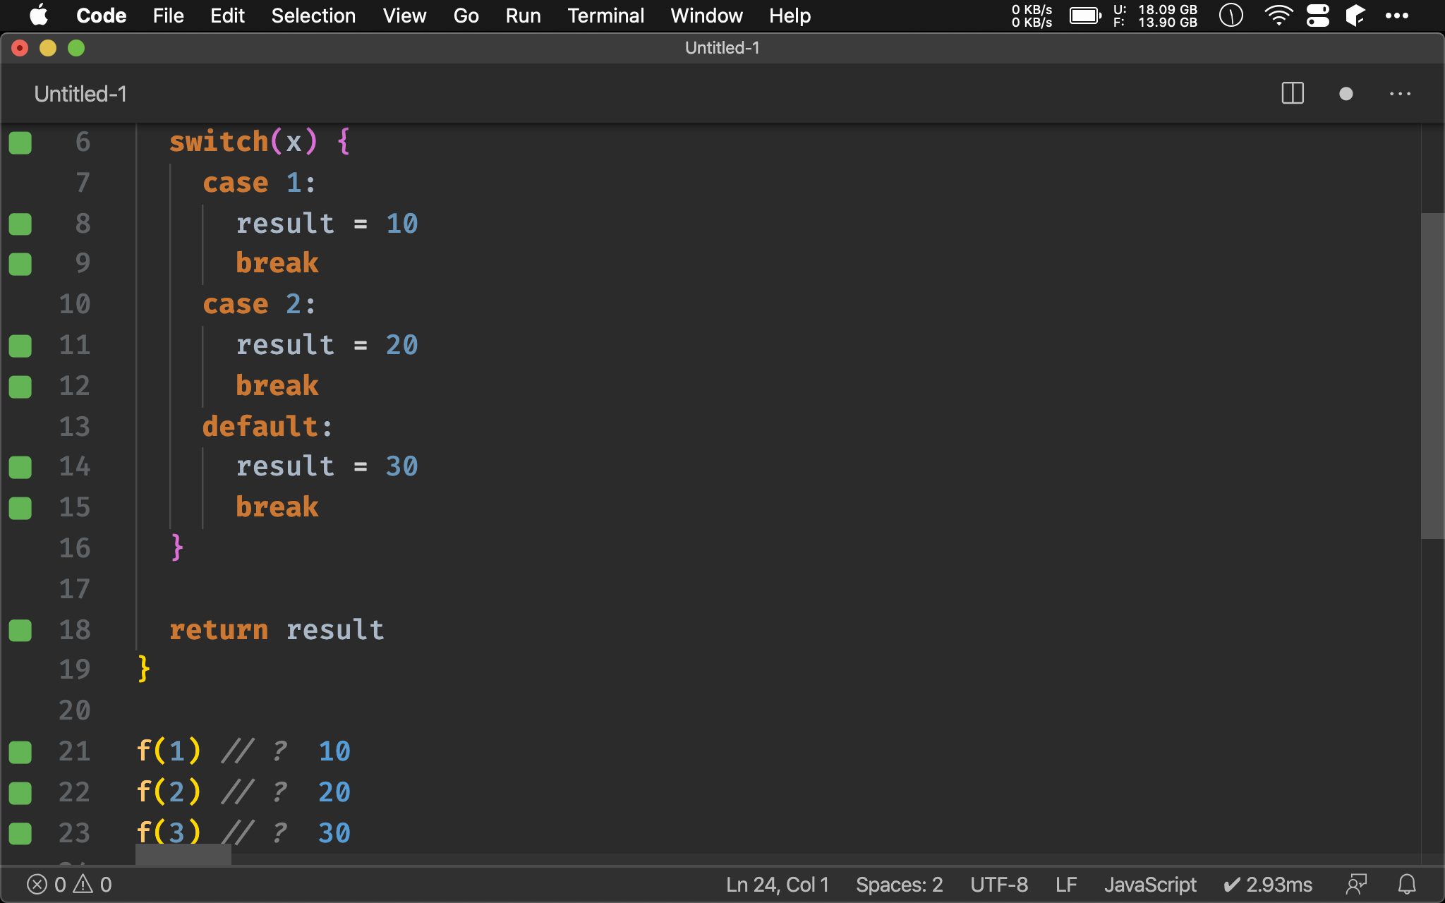
Task: Open the Go menu
Action: pos(466,16)
